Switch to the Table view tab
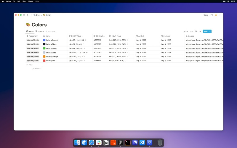This screenshot has height=148, width=237. point(30,31)
